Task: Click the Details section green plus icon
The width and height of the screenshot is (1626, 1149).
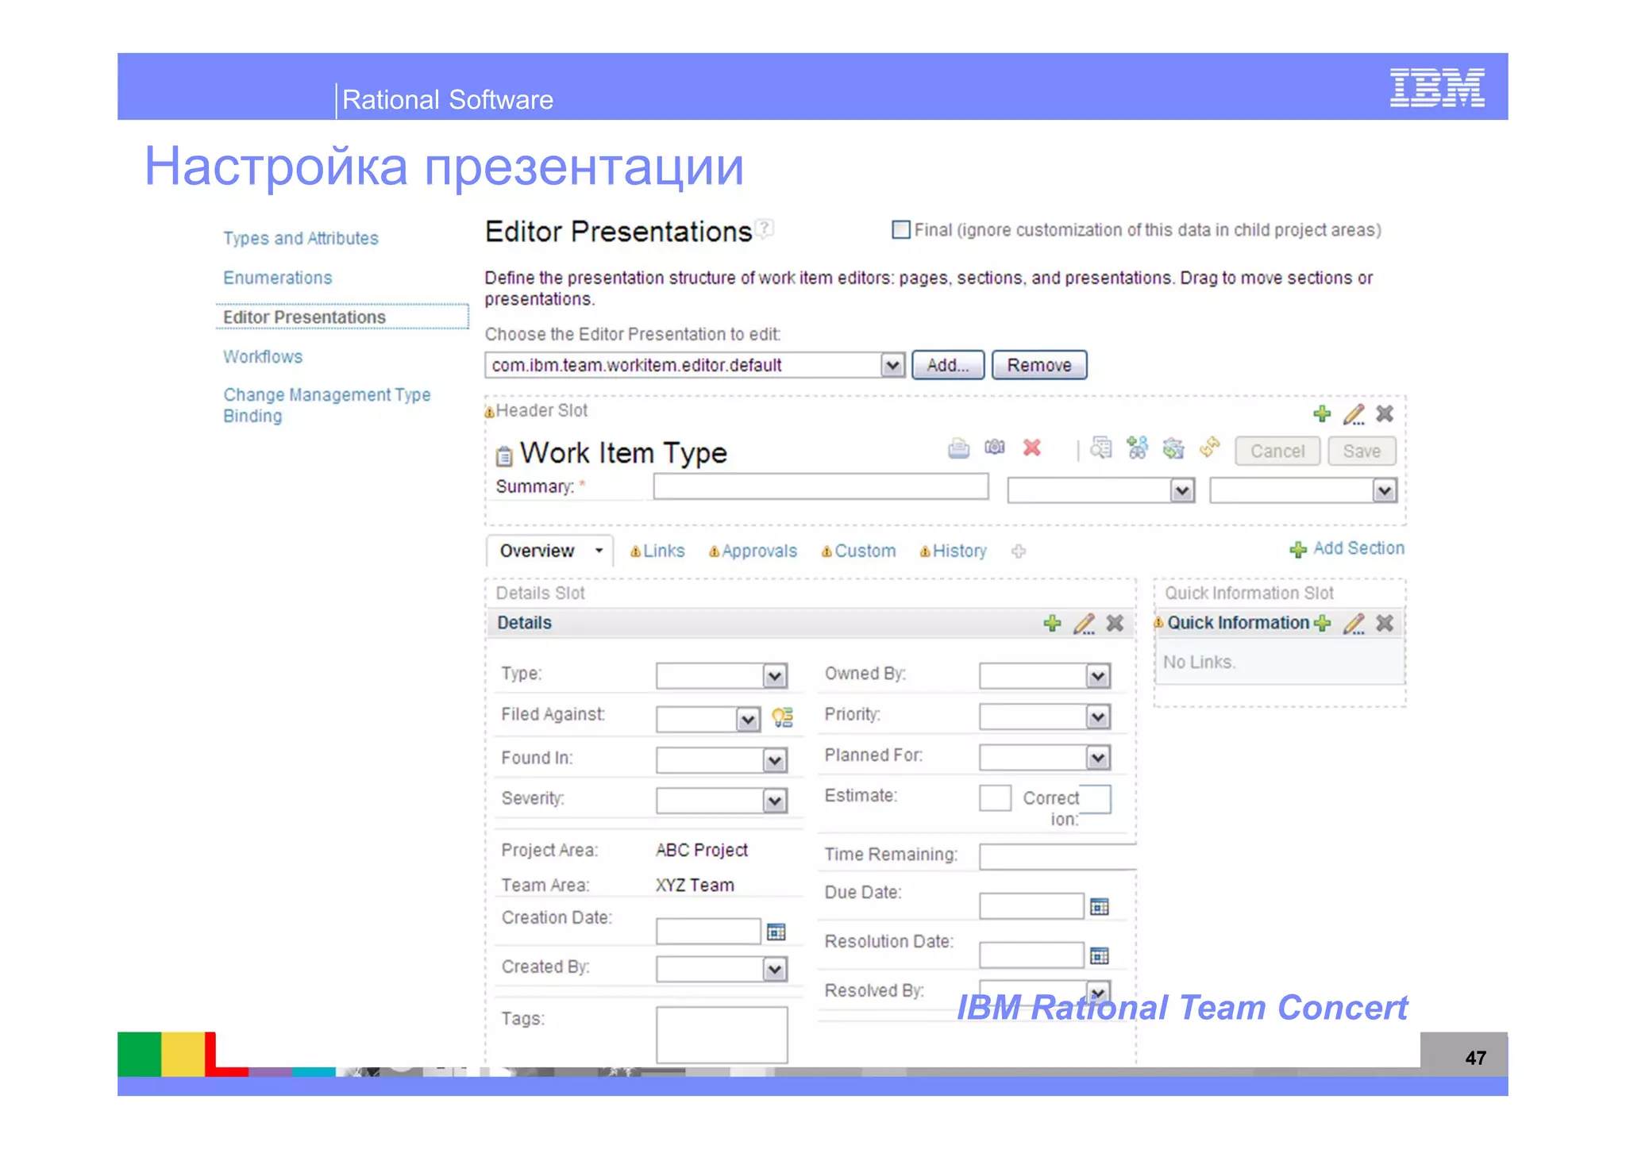Action: [1052, 624]
